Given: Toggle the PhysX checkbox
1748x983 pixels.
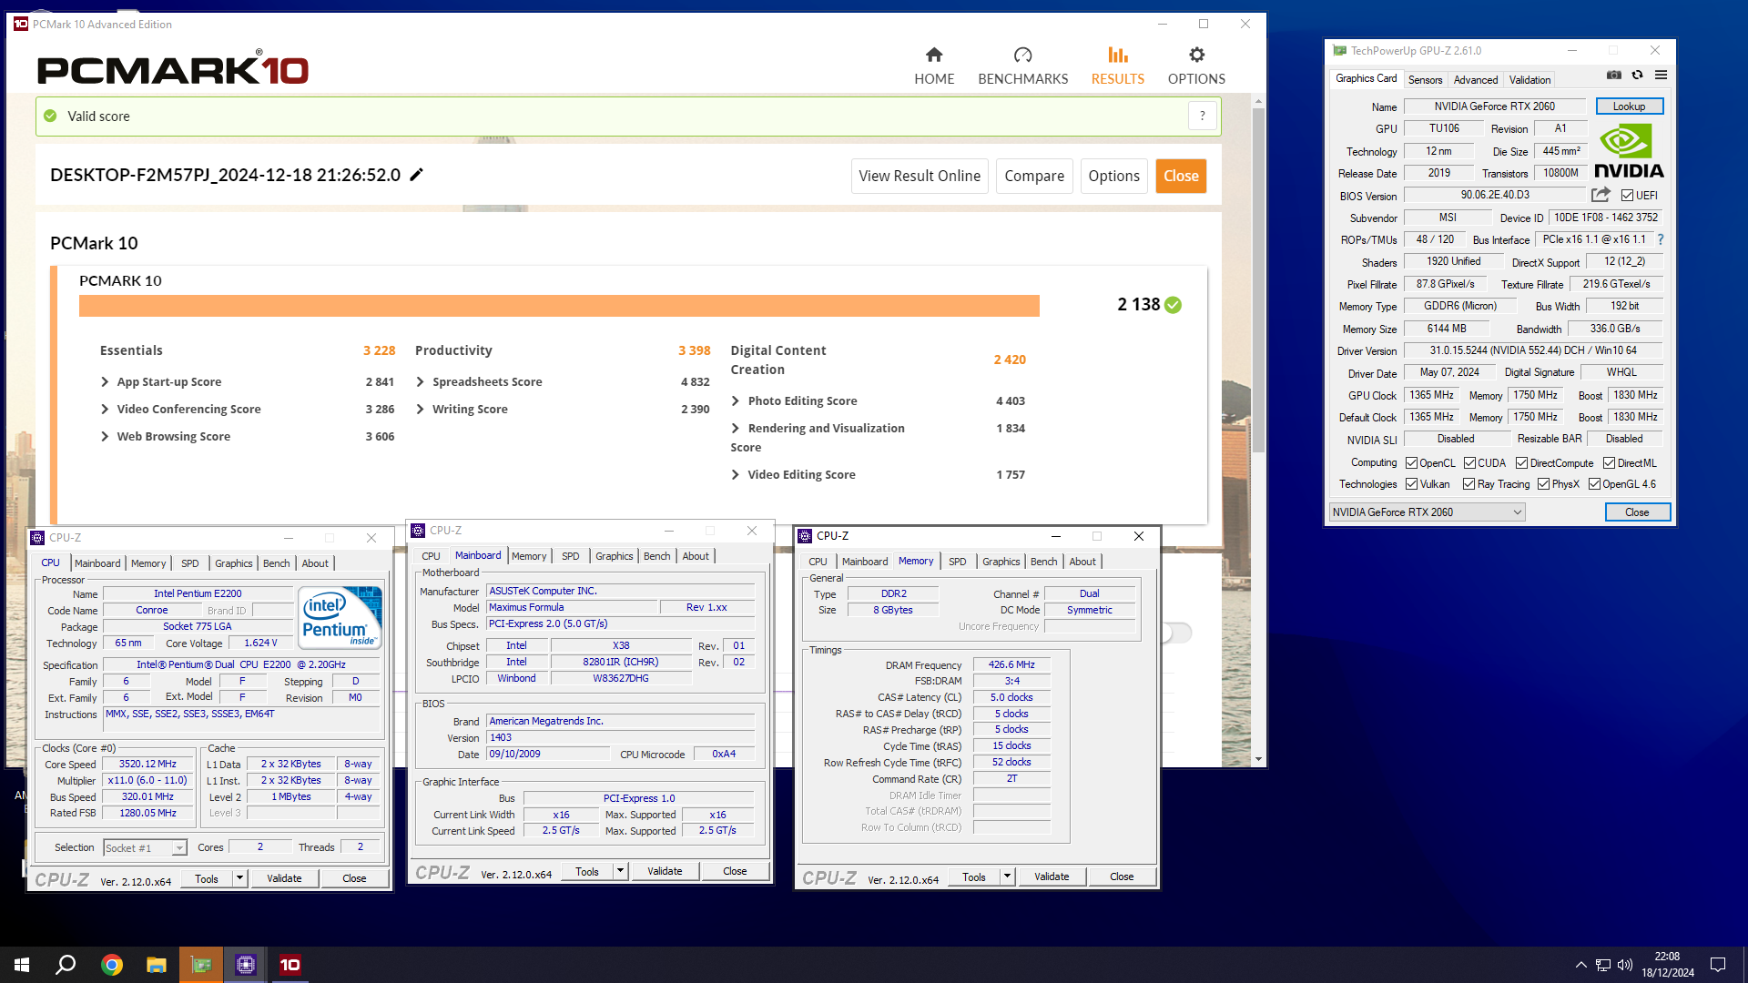Looking at the screenshot, I should click(x=1543, y=484).
